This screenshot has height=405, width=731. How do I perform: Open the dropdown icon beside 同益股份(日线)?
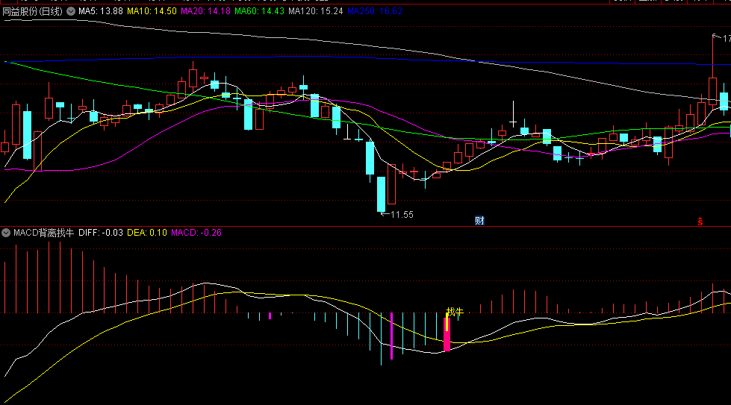coord(71,11)
